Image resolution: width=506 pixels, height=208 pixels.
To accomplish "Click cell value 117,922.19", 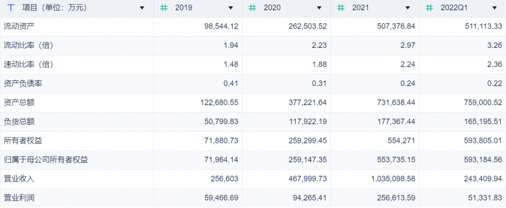I will tap(308, 122).
